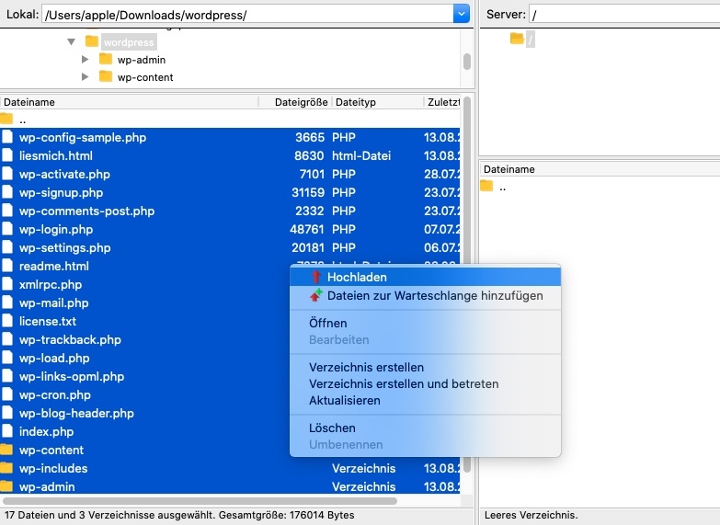The image size is (720, 525).
Task: Click parent folder icon in server list
Action: pos(486,186)
